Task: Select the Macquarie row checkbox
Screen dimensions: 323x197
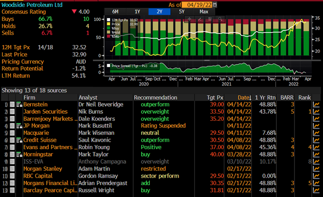Action: tap(12, 133)
